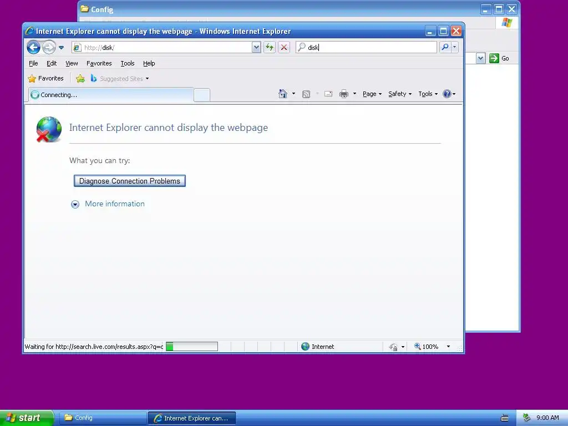
Task: Click the greyed Forward arrow button
Action: pyautogui.click(x=49, y=47)
